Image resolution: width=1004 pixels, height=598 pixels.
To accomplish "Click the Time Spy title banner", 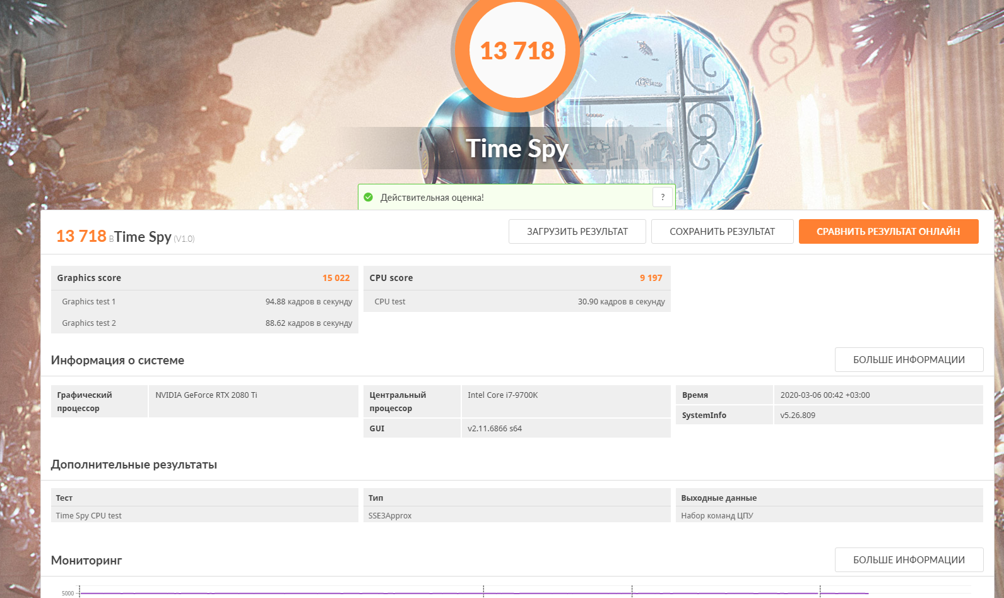I will point(517,148).
